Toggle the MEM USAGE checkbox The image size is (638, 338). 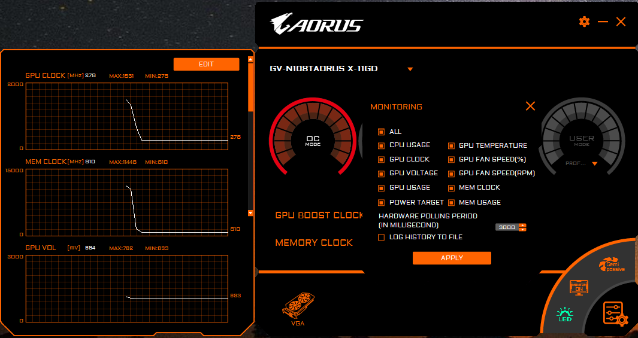coord(451,202)
